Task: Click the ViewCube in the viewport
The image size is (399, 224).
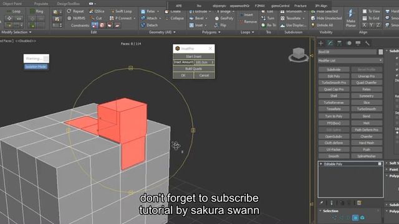Action: 299,54
